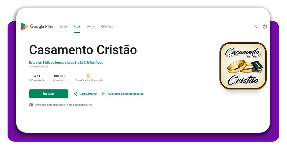Open the help question mark icon

(265, 27)
